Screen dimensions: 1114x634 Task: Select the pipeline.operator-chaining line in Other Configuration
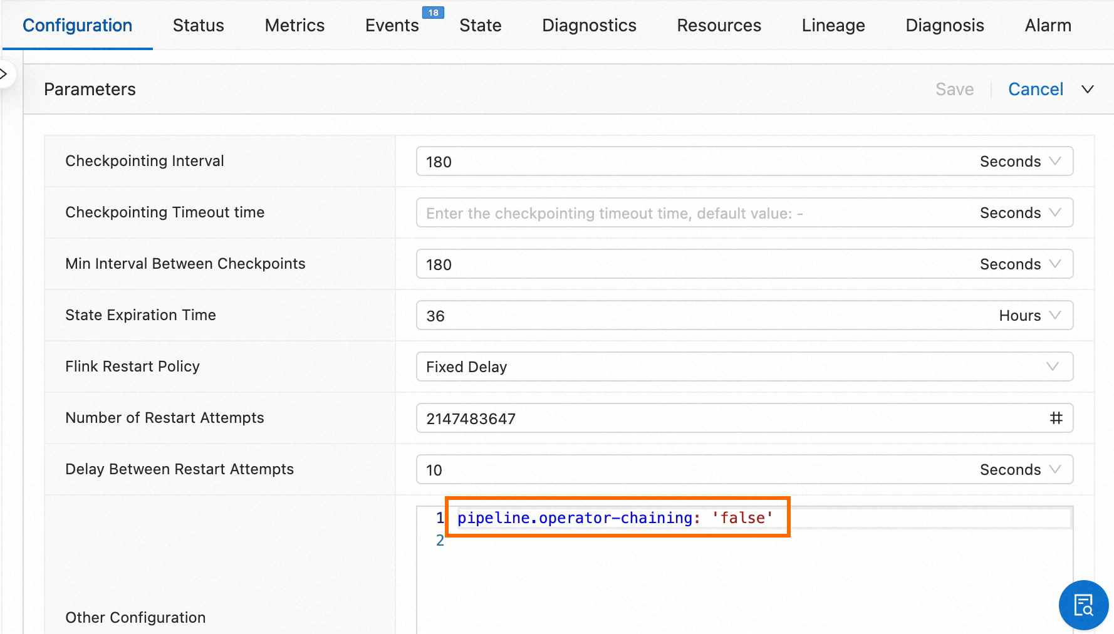(x=615, y=517)
